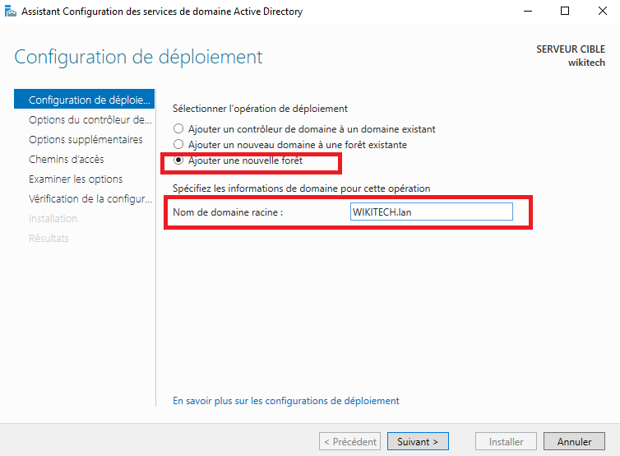
Task: Maximize the configuration wizard window
Action: coord(565,12)
